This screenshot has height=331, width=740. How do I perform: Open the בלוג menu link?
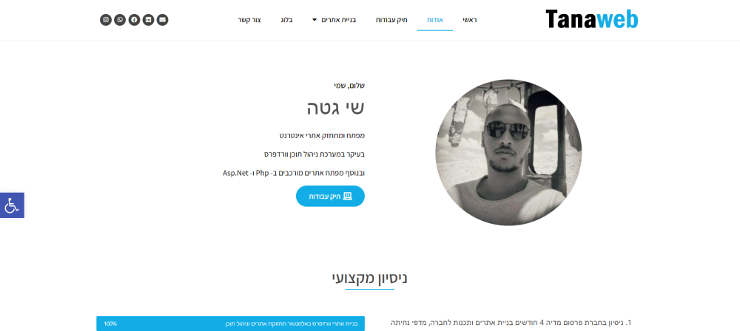pos(286,20)
